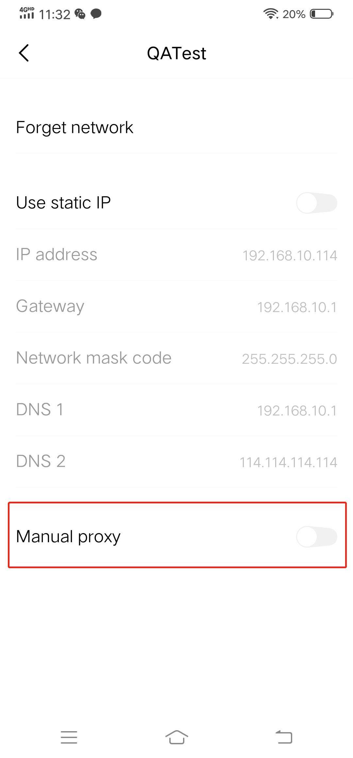Tap the Wi-Fi status icon

[271, 14]
